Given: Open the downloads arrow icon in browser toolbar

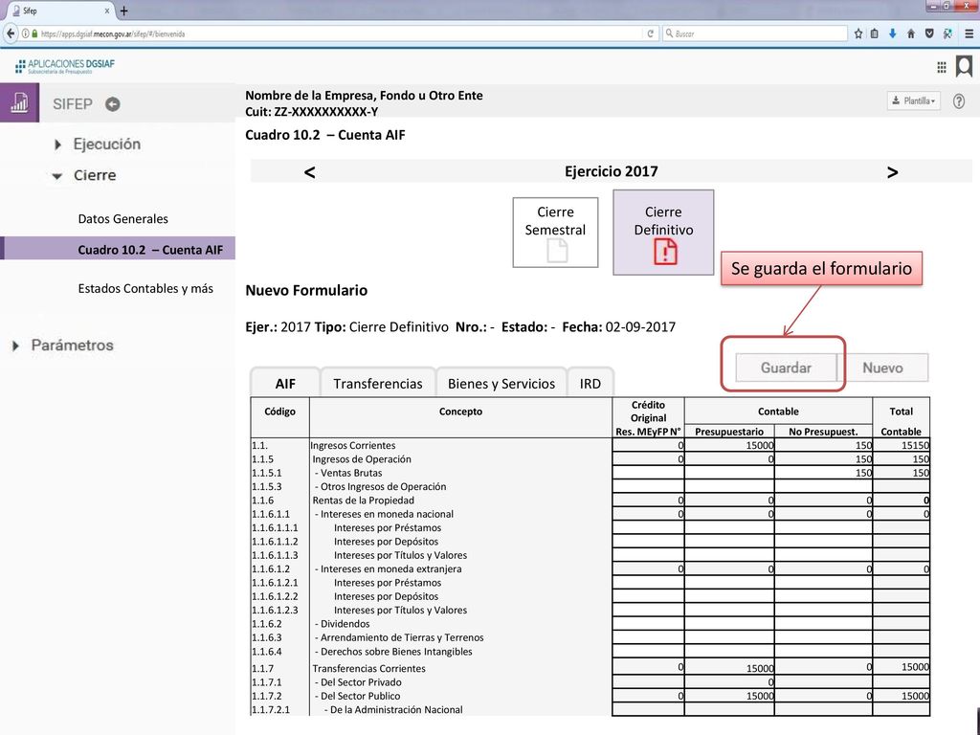Looking at the screenshot, I should (x=893, y=33).
